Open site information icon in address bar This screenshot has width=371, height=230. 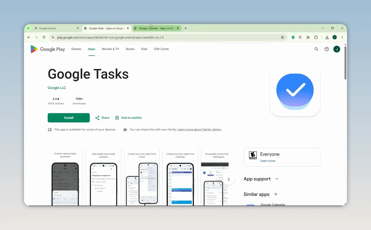[x=53, y=37]
